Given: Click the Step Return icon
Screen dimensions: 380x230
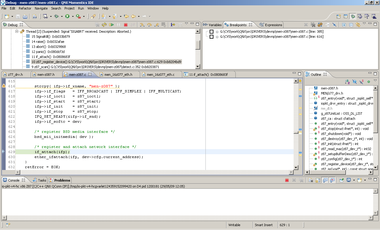Looking at the screenshot, I should 156,25.
